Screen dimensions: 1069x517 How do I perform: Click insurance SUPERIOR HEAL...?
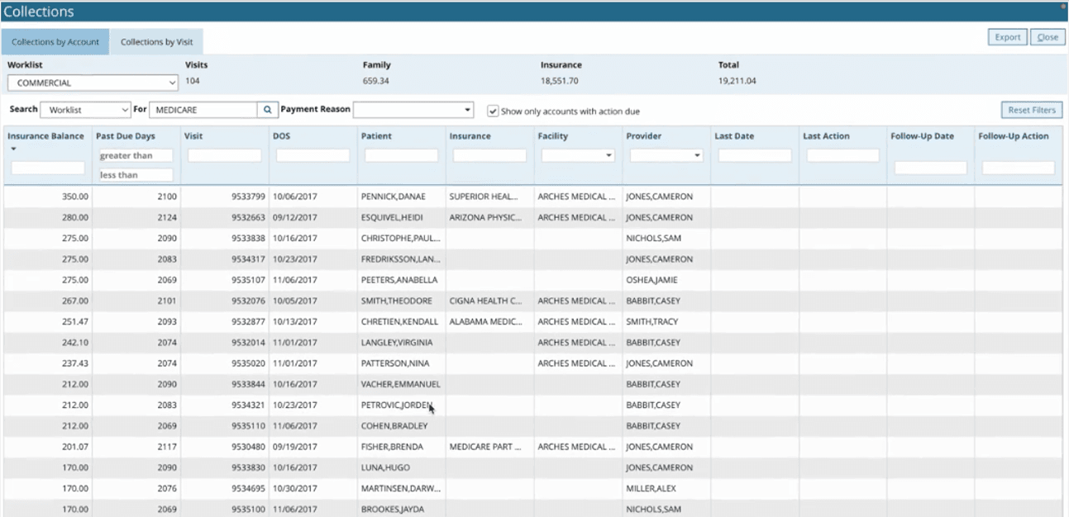tap(484, 197)
